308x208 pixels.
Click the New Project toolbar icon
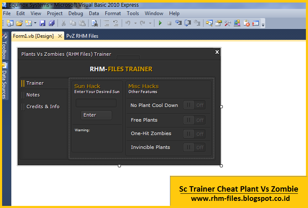tap(10, 23)
